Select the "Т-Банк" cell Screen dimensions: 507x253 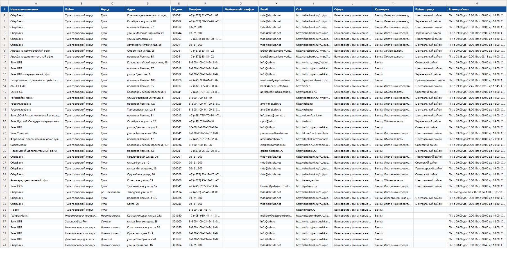(x=36, y=210)
